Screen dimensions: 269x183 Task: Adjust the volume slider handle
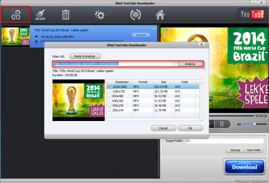pyautogui.click(x=254, y=124)
